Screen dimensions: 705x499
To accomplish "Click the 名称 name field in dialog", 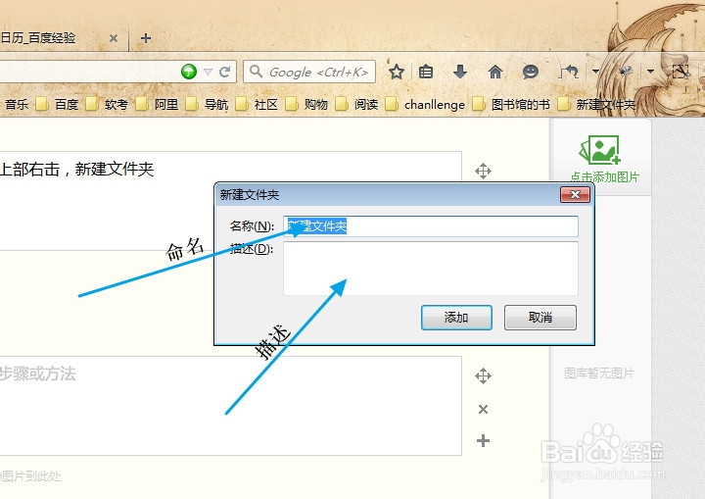I will [x=431, y=226].
